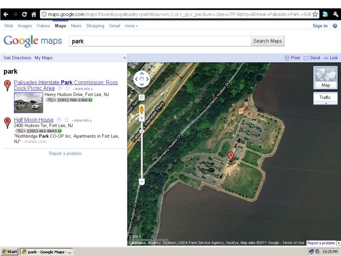Open the Get Directions link

click(x=17, y=58)
